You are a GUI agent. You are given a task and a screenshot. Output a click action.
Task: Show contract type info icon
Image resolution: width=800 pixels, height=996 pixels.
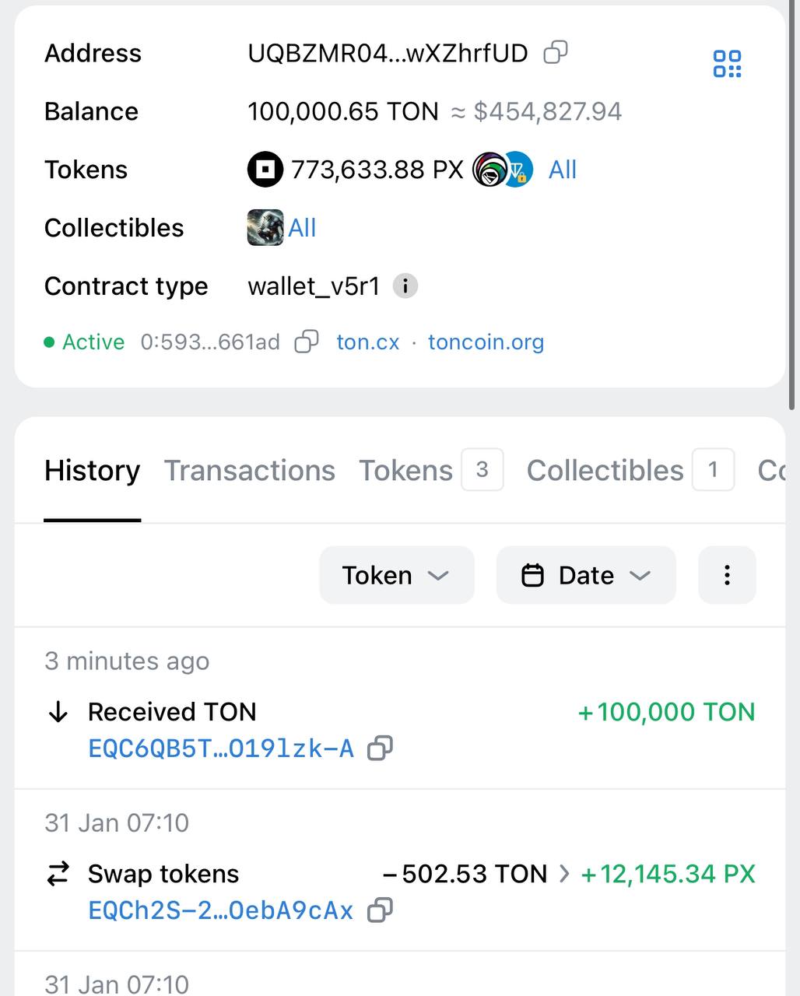coord(405,286)
